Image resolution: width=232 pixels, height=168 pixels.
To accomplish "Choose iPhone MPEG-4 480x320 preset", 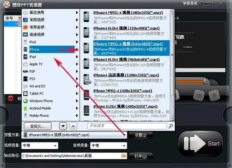I will pyautogui.click(x=126, y=95).
